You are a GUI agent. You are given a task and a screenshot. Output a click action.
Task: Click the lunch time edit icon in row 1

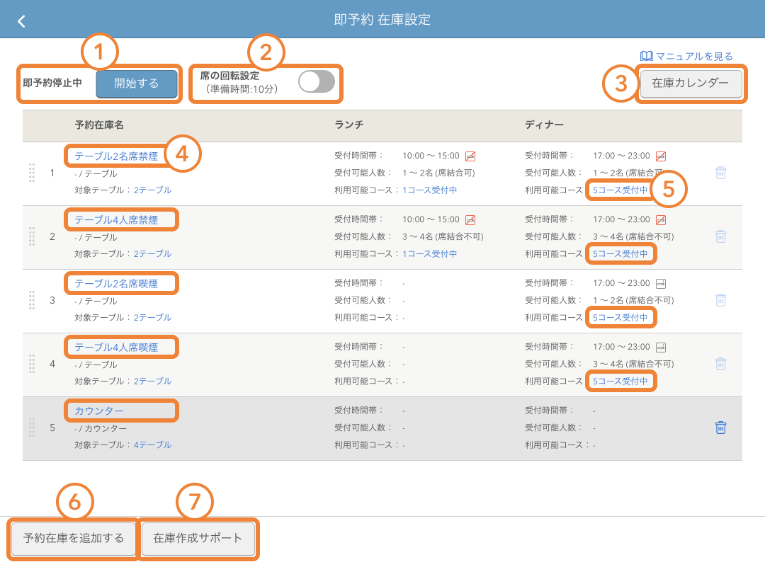tap(470, 156)
